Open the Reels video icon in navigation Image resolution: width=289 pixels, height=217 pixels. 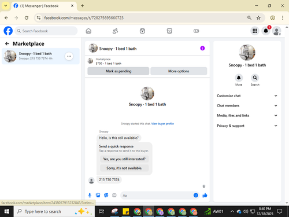142,31
